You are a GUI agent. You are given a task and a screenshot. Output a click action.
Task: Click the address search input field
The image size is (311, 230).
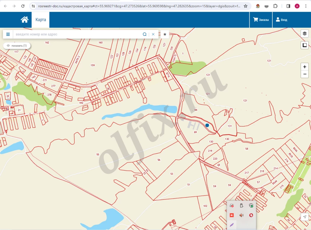[77, 34]
